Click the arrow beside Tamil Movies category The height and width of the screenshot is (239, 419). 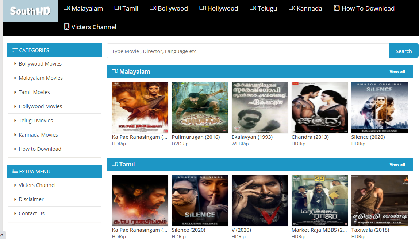click(x=15, y=92)
